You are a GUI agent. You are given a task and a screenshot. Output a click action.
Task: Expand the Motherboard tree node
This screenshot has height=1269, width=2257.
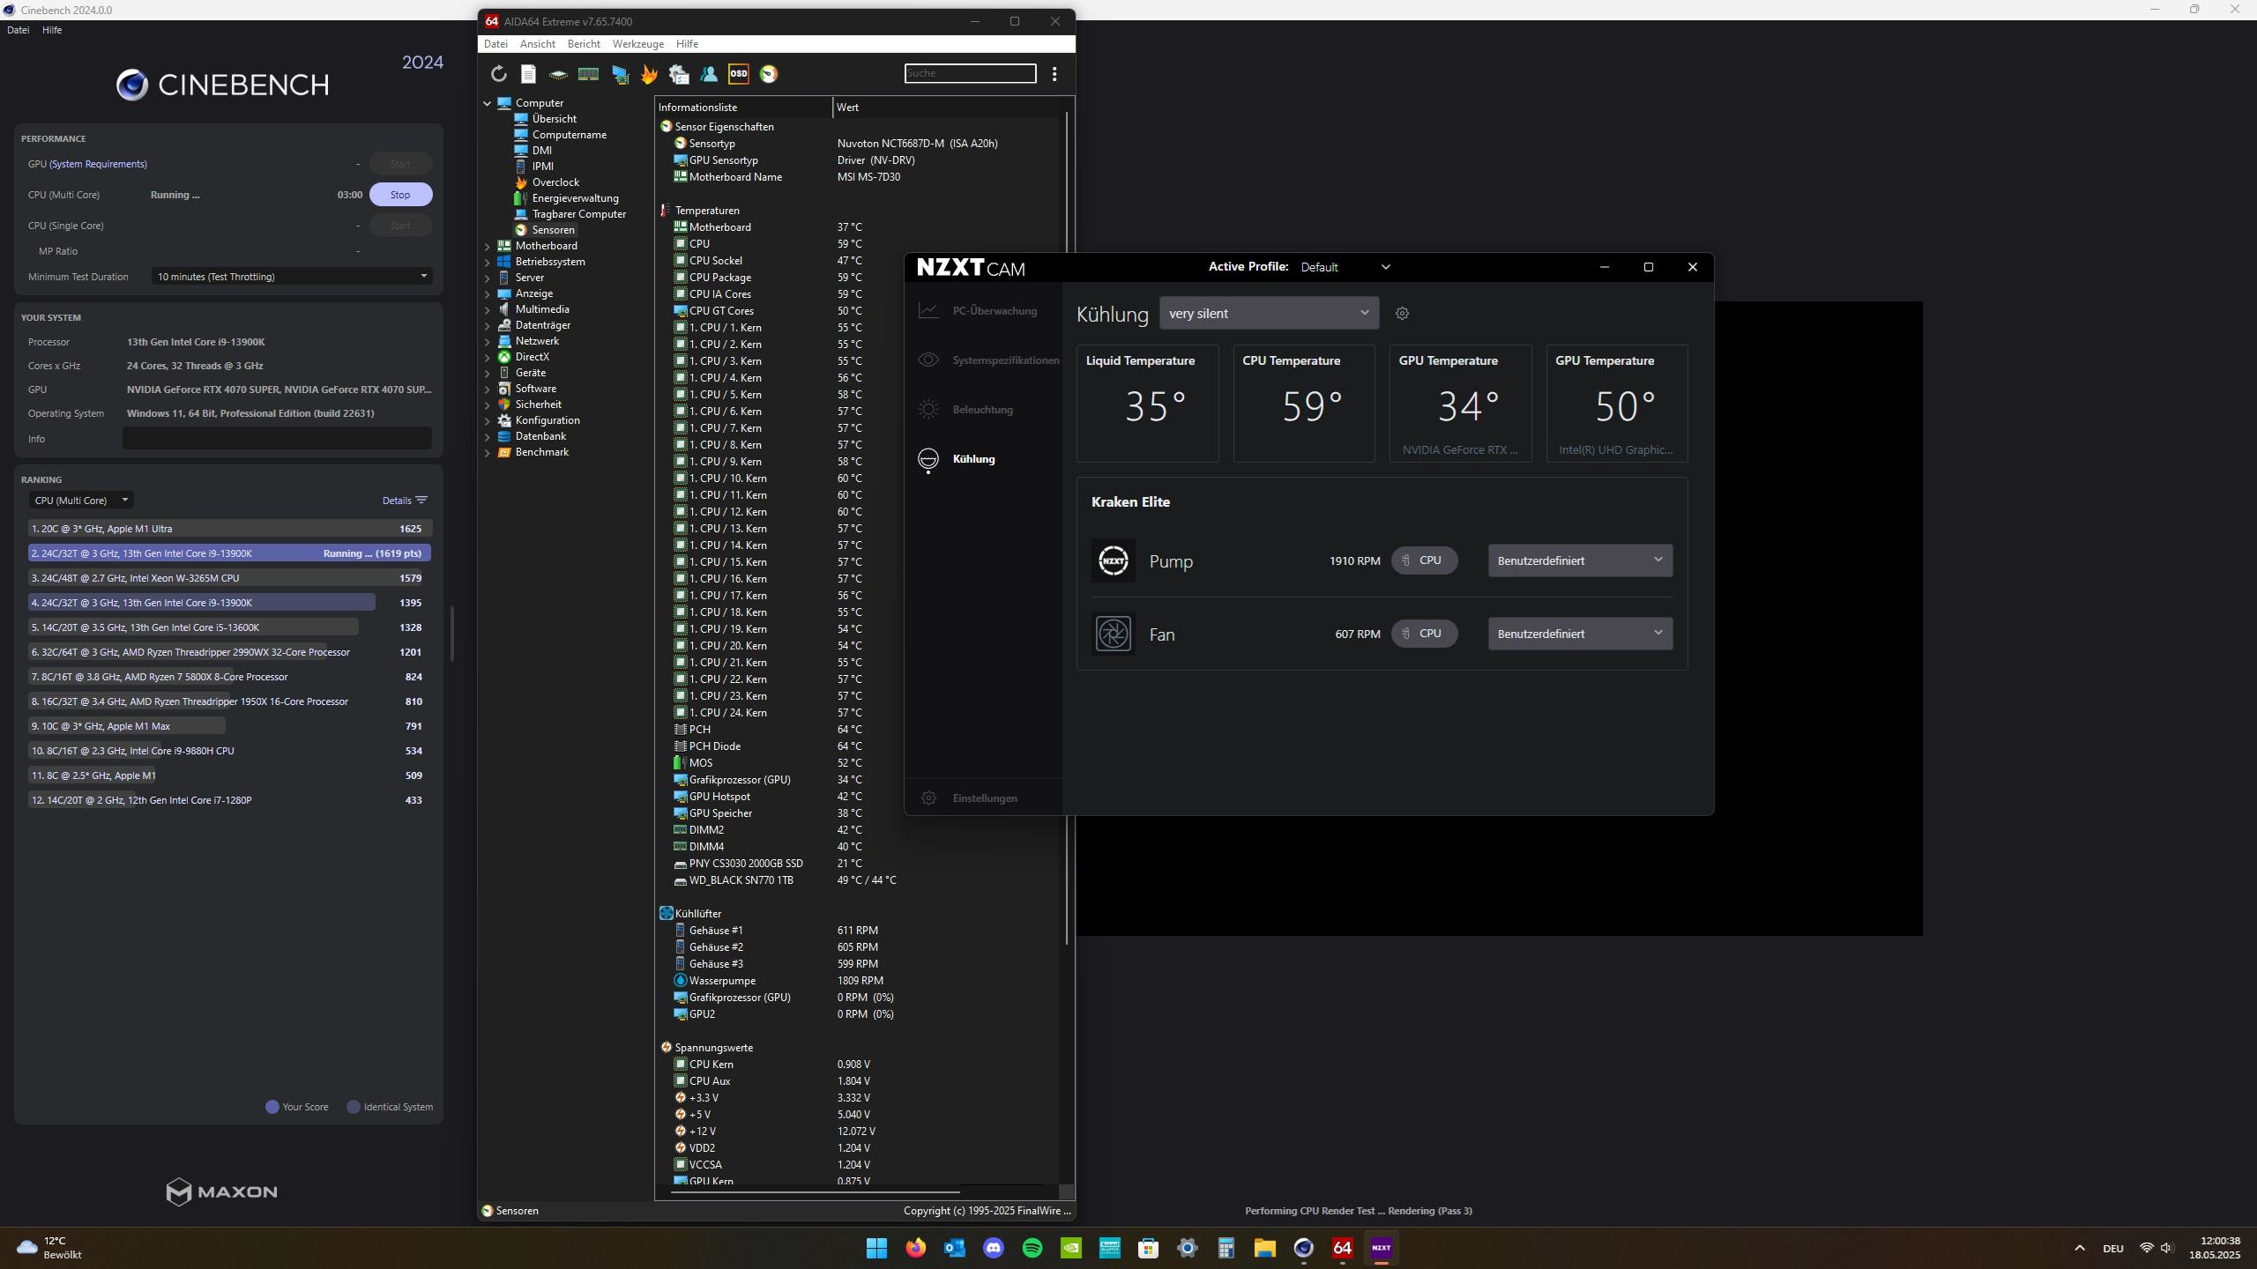pos(488,246)
